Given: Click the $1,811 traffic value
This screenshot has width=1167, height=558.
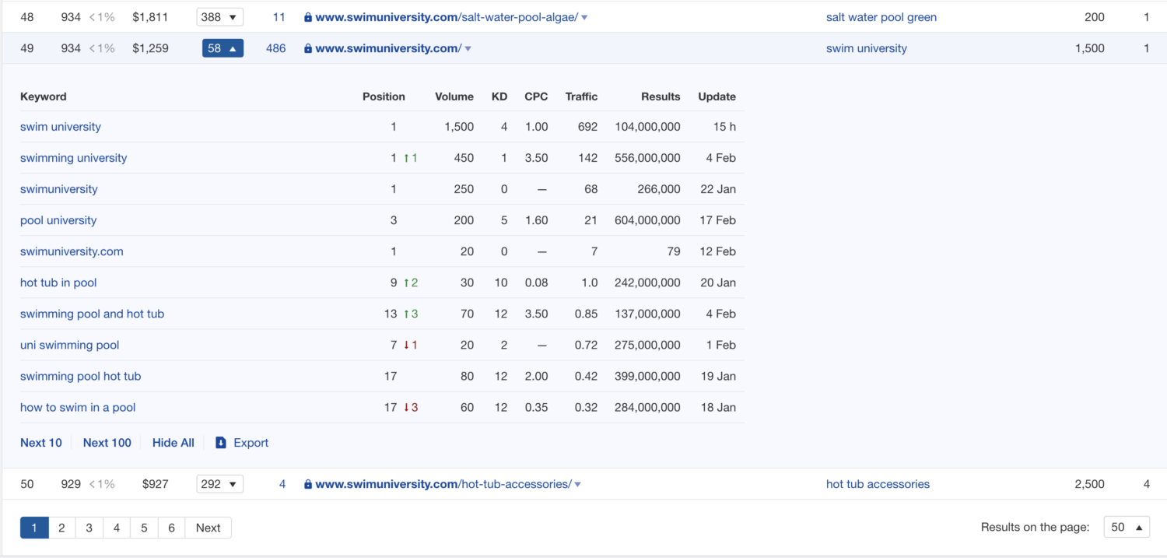Looking at the screenshot, I should click(x=150, y=17).
